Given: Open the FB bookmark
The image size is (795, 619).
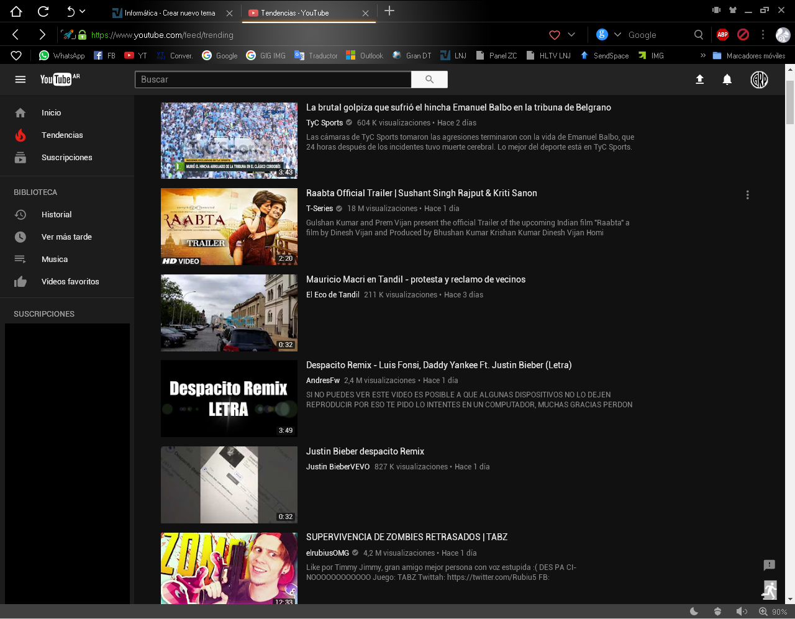Looking at the screenshot, I should [x=104, y=55].
